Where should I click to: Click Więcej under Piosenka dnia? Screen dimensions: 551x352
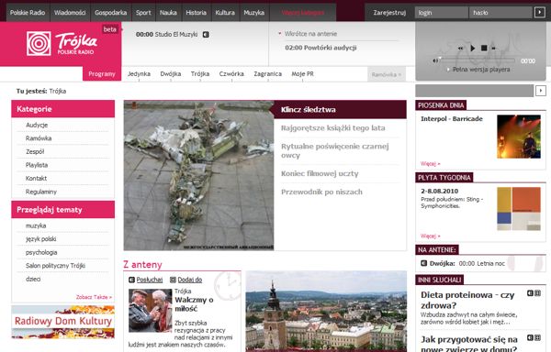click(430, 164)
